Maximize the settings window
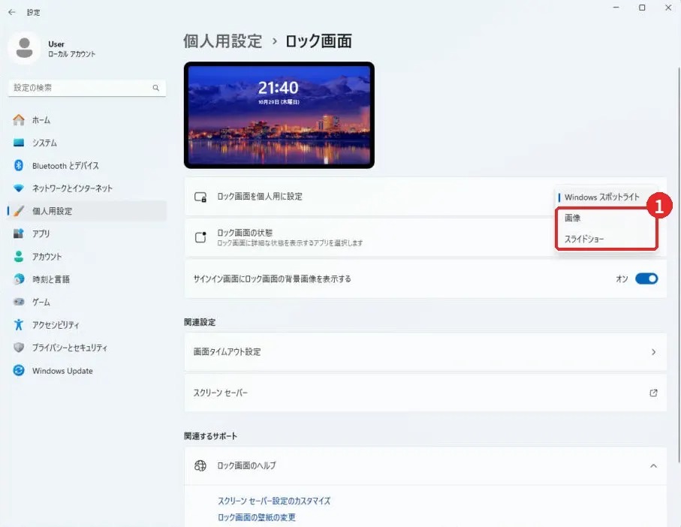Screen dimensions: 681x527 click(x=642, y=8)
